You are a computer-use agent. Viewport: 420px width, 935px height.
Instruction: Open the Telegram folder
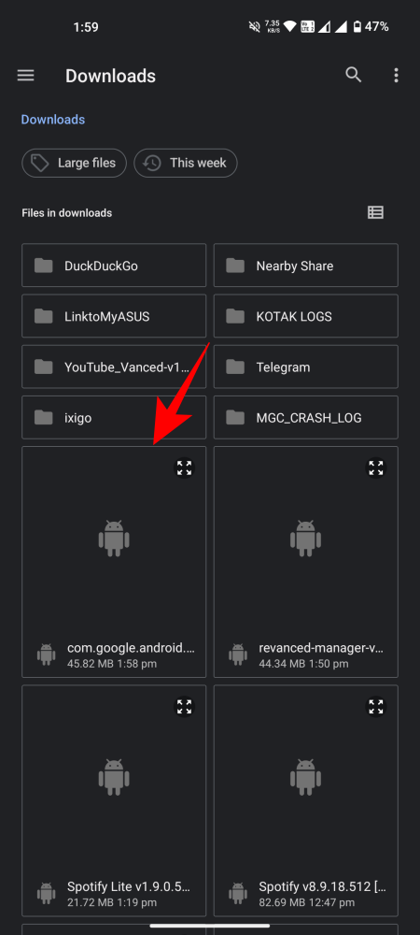pyautogui.click(x=306, y=367)
